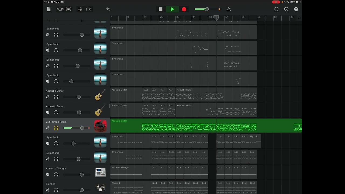
Task: Open My Songs browser document icon
Action: click(49, 9)
